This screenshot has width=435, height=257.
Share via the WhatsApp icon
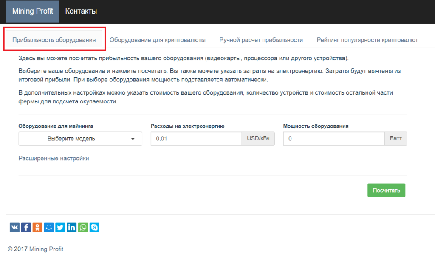(83, 227)
